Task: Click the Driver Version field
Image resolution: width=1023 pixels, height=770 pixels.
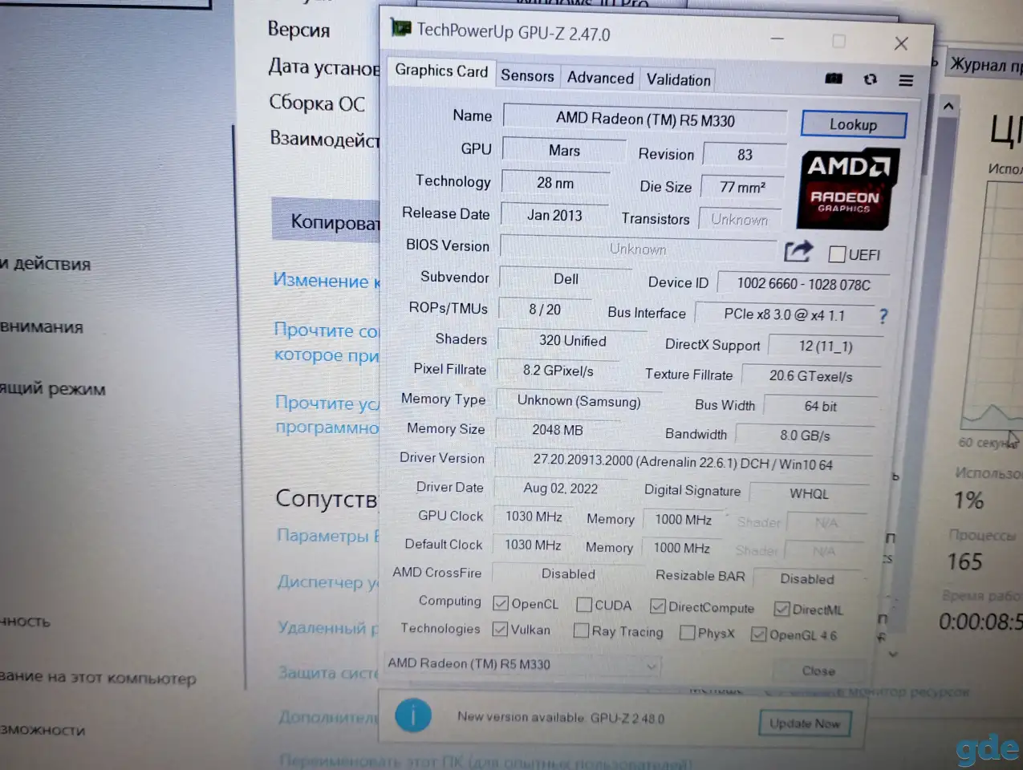Action: point(683,463)
